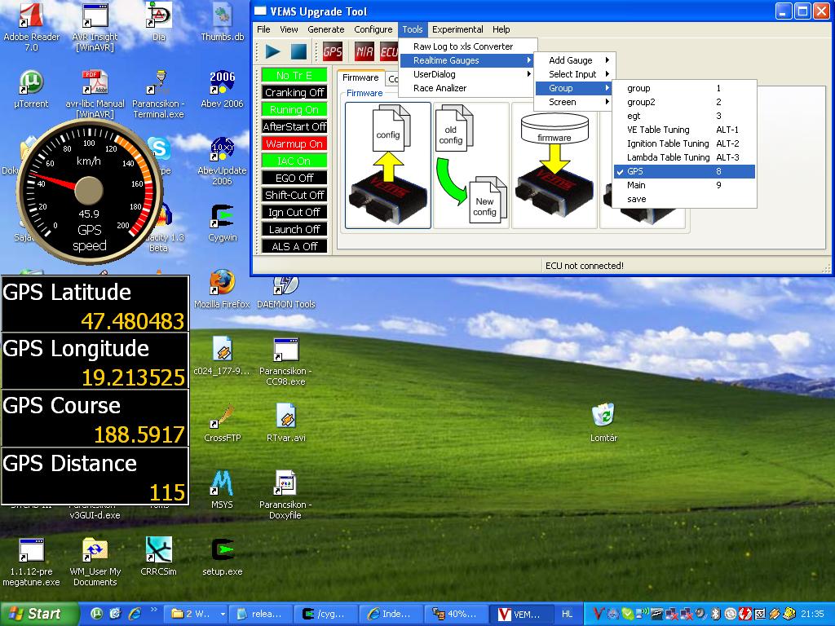Expand the Realtime Gauges submenu
The image size is (835, 626).
tap(467, 60)
